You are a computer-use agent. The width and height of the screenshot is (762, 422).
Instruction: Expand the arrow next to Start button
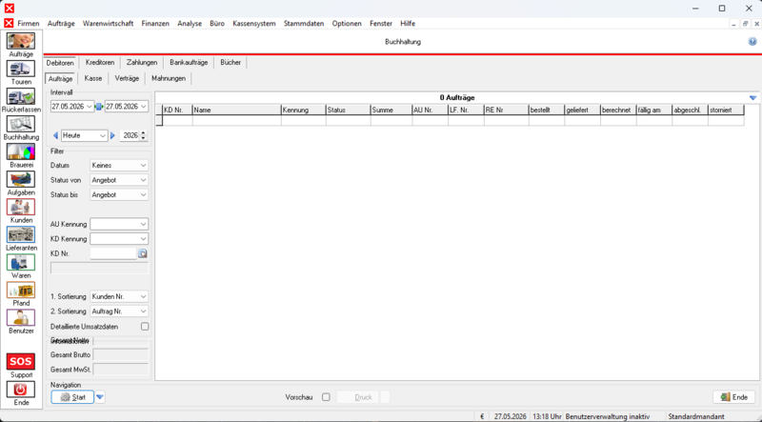100,397
